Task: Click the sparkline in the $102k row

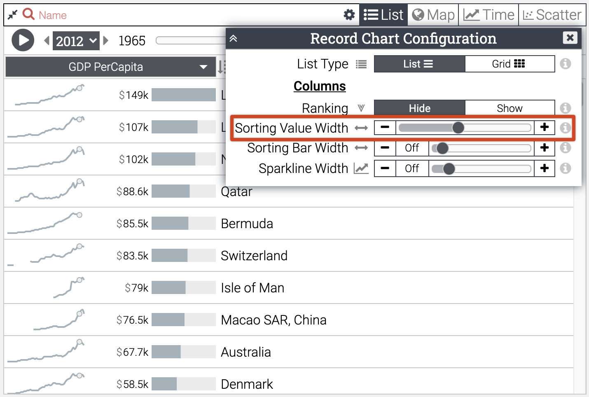Action: [46, 159]
